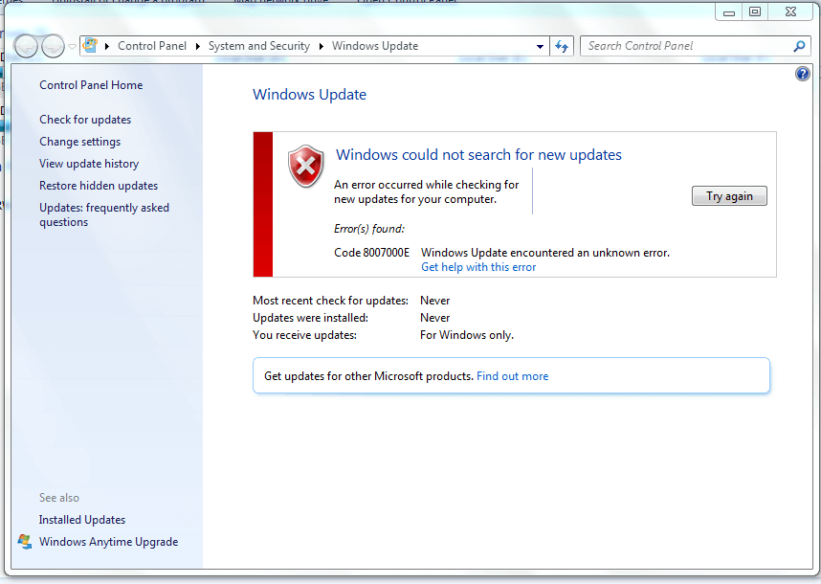This screenshot has height=584, width=821.
Task: Click the refresh icon beside address bar
Action: point(562,46)
